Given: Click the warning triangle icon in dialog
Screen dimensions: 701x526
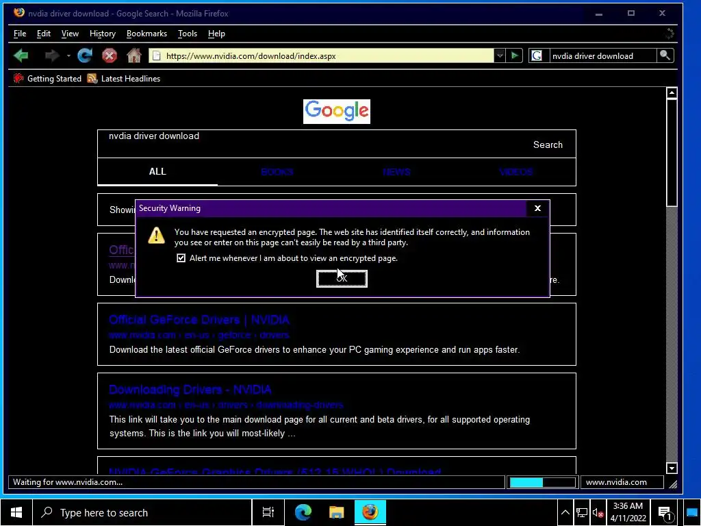Looking at the screenshot, I should 156,236.
